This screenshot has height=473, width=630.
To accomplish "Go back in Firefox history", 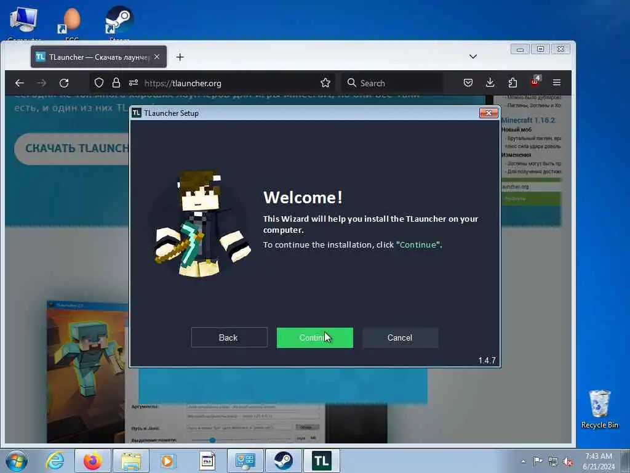I will (x=19, y=83).
